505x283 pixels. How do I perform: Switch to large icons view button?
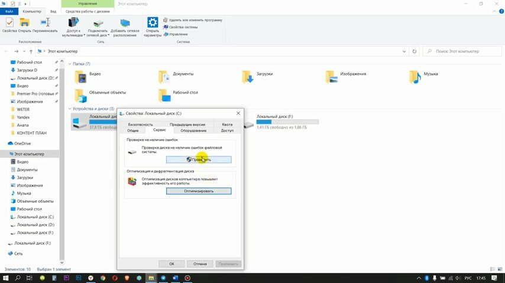(x=500, y=269)
